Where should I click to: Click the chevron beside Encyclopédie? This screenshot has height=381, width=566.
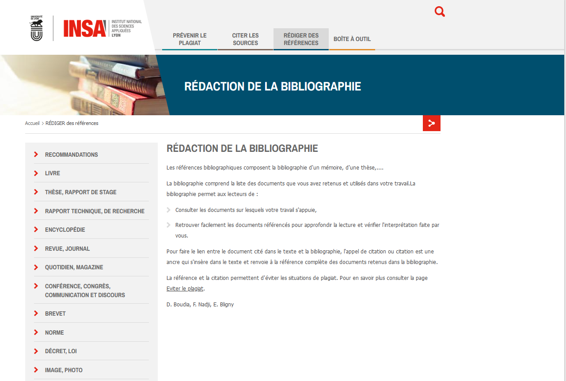coord(36,230)
